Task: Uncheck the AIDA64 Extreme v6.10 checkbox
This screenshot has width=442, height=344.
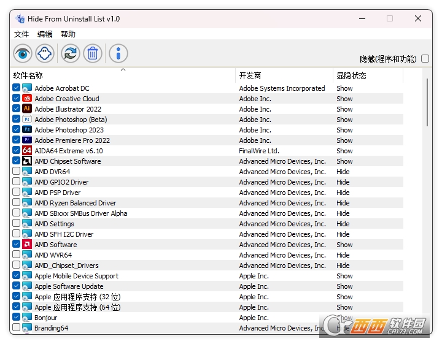Action: point(17,150)
